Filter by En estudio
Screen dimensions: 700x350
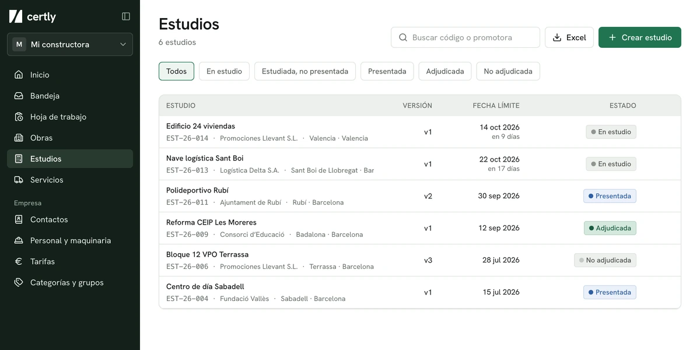(x=225, y=71)
